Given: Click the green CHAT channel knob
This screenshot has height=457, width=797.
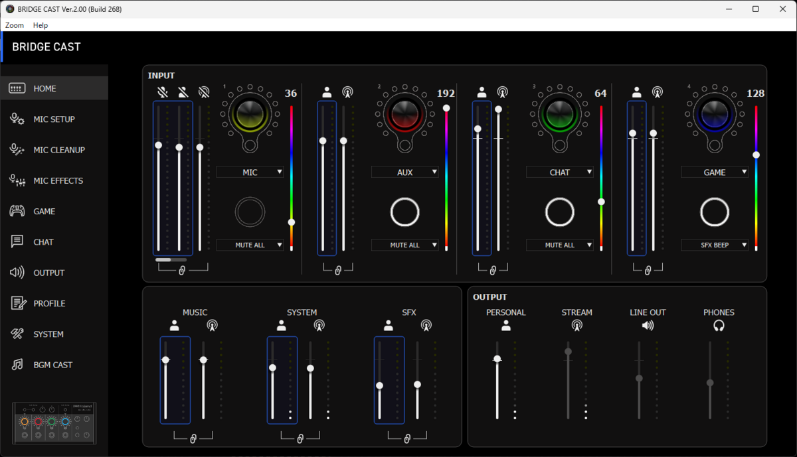Looking at the screenshot, I should coord(560,113).
